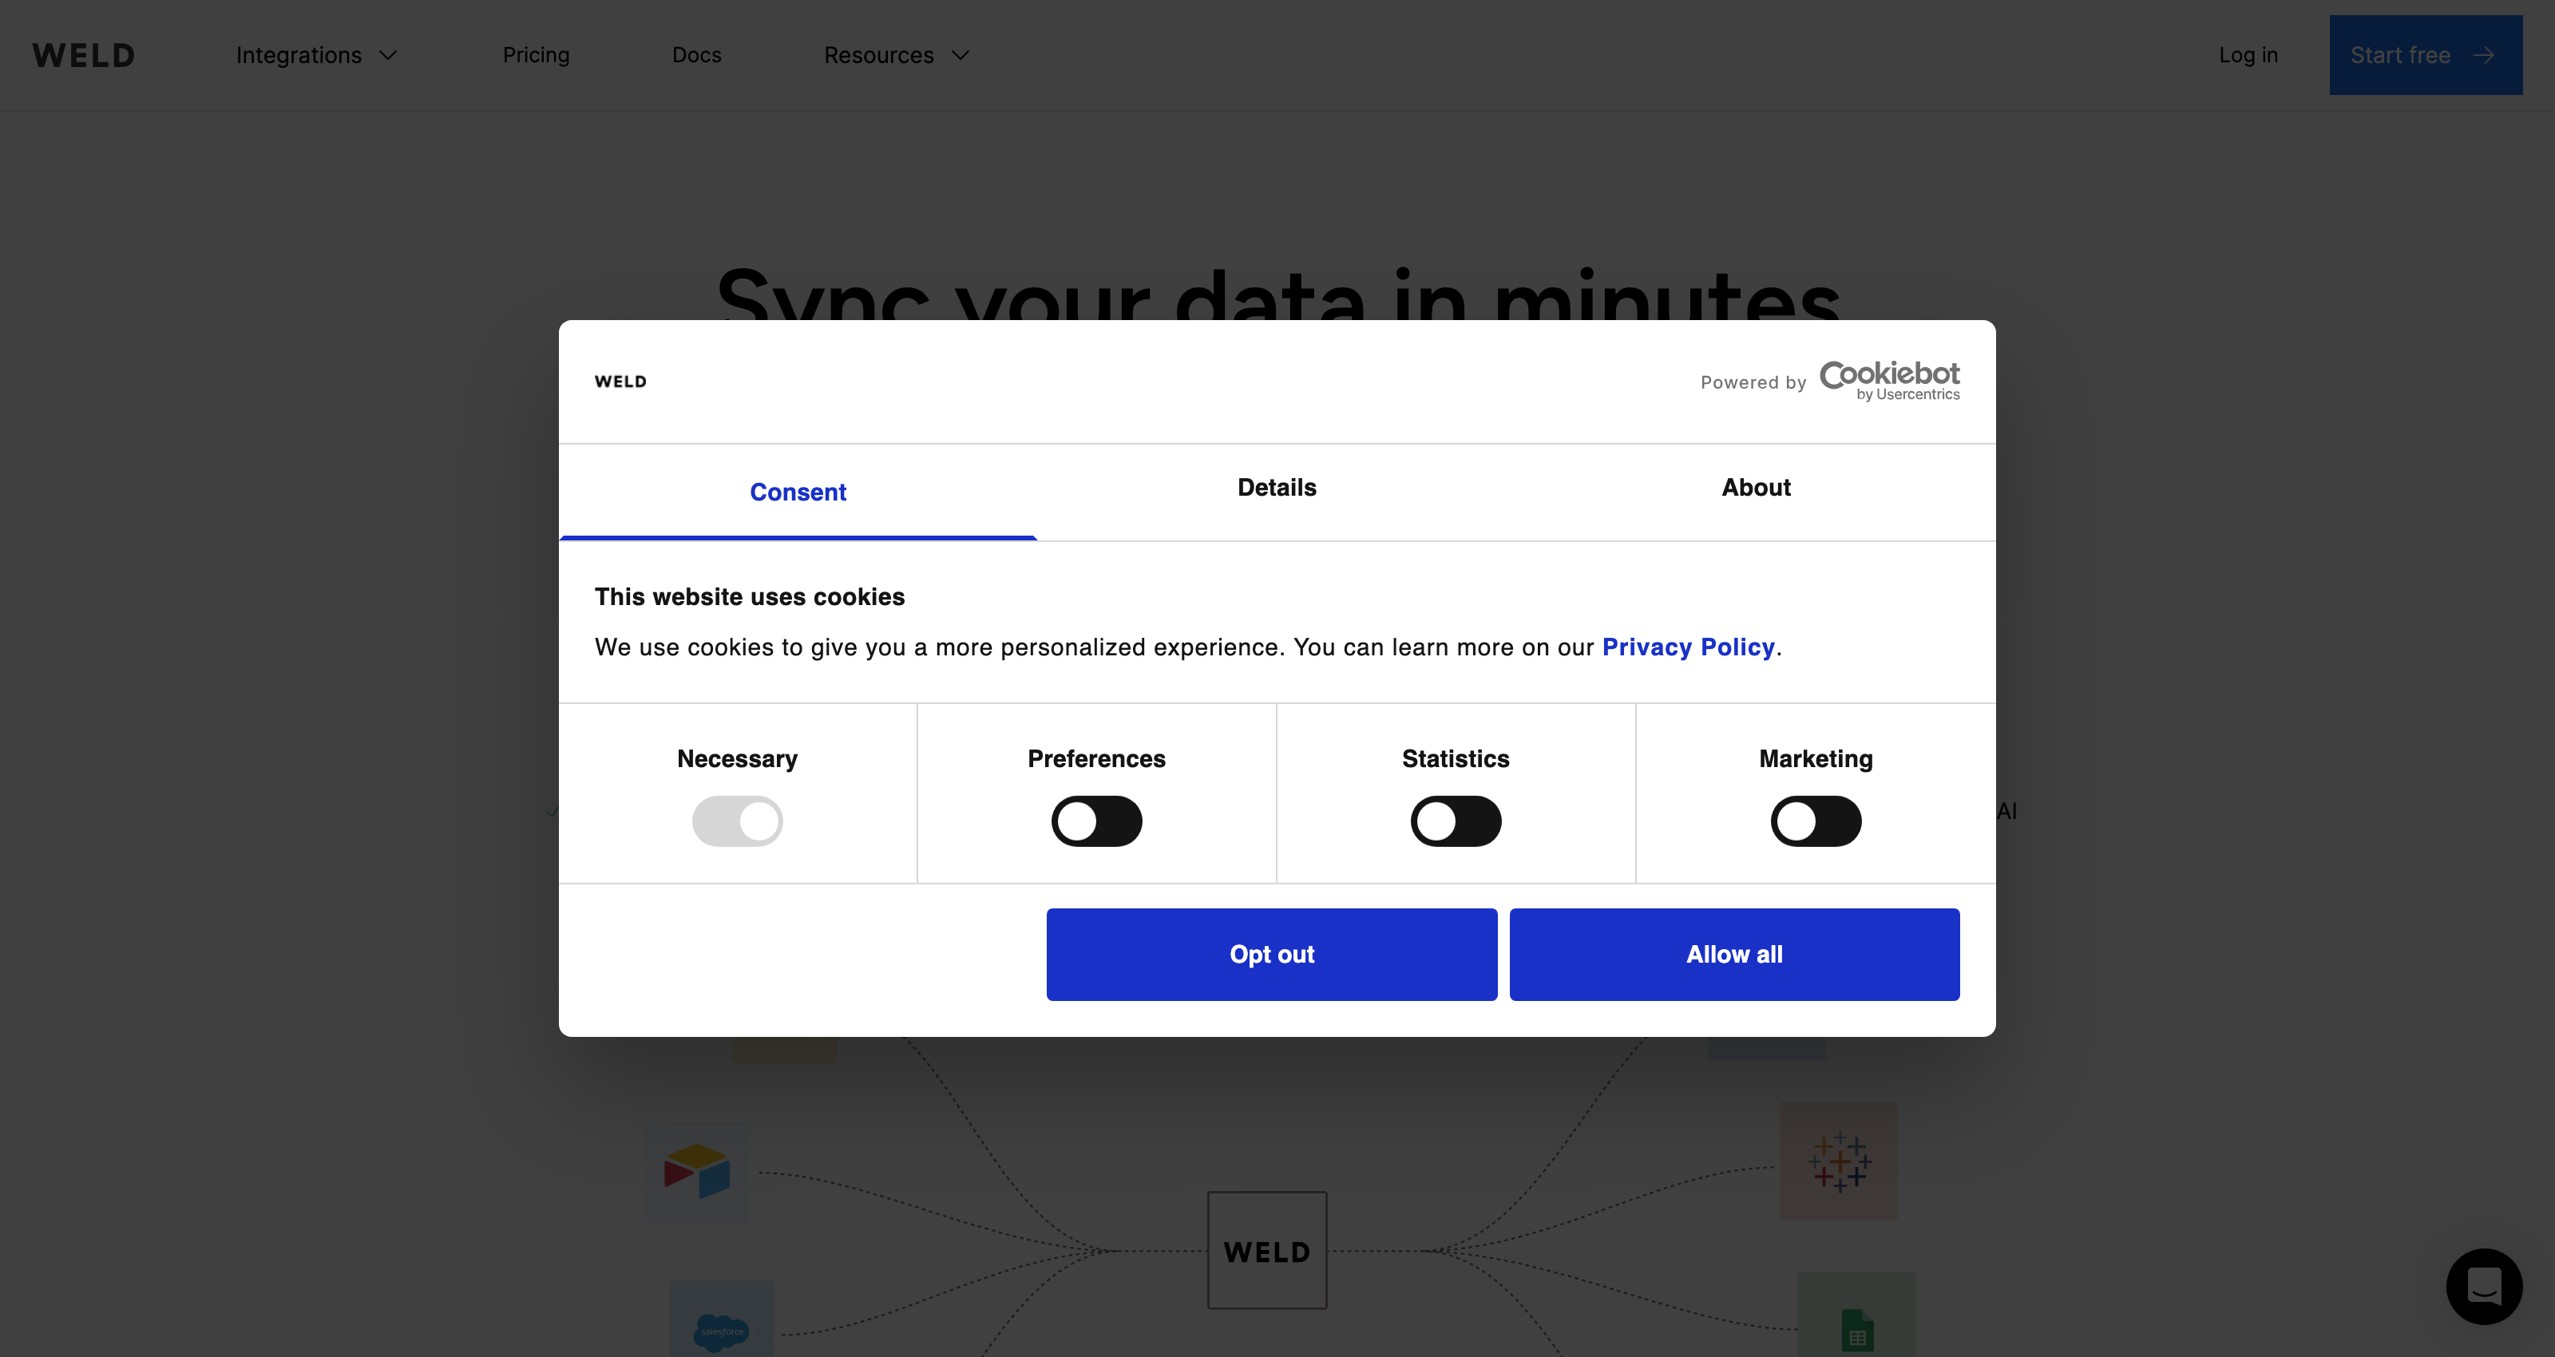This screenshot has height=1357, width=2555.
Task: Switch to the Details tab
Action: tap(1277, 488)
